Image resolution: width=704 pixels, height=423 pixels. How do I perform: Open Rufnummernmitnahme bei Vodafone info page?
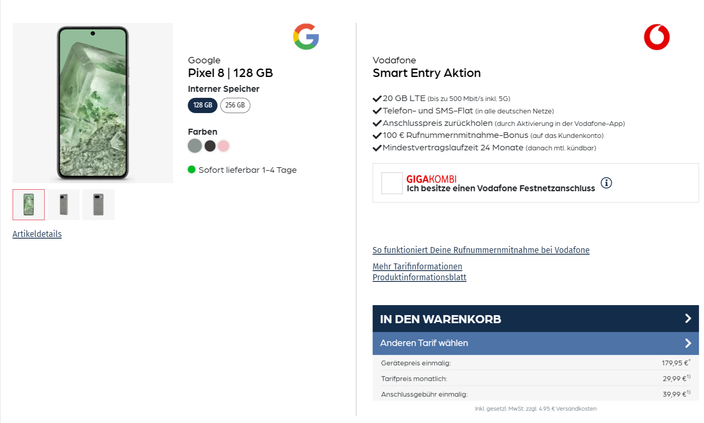click(481, 250)
